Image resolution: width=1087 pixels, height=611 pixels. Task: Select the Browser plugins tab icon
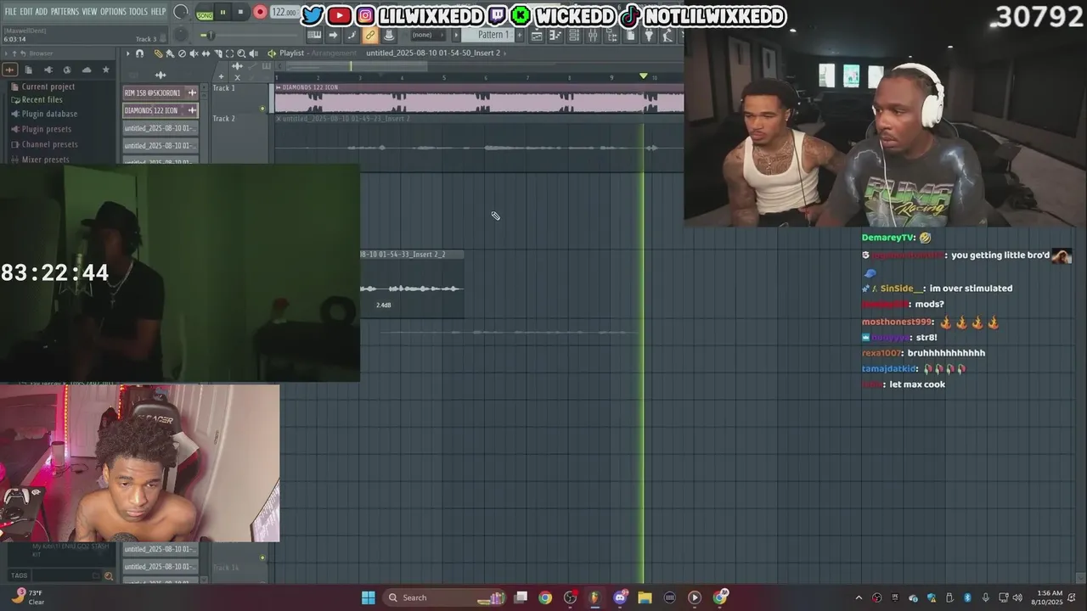(48, 70)
